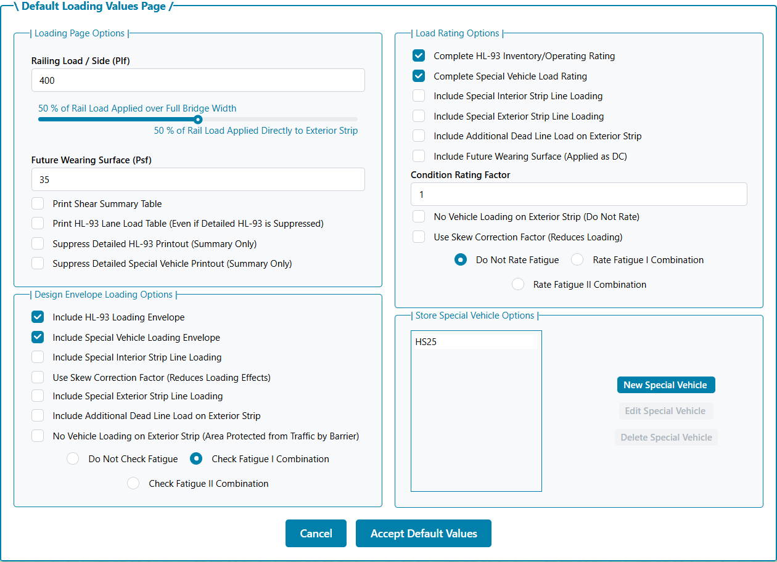This screenshot has height=562, width=777.
Task: Check Include Future Wearing Surface (Applied as DC)
Action: 419,157
